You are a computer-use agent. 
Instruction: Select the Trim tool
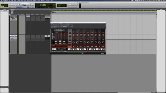click(19, 5)
